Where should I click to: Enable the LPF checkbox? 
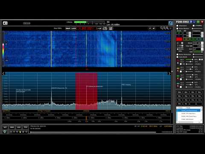click(x=193, y=26)
